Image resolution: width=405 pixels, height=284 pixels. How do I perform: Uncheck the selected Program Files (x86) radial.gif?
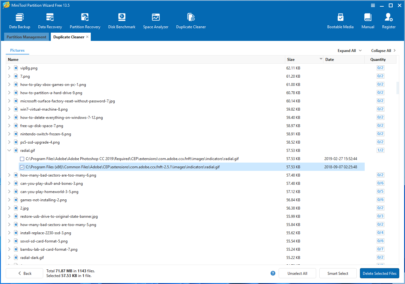coord(22,167)
